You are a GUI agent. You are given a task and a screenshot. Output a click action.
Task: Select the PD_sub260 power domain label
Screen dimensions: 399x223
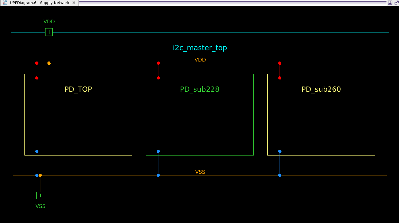[321, 89]
